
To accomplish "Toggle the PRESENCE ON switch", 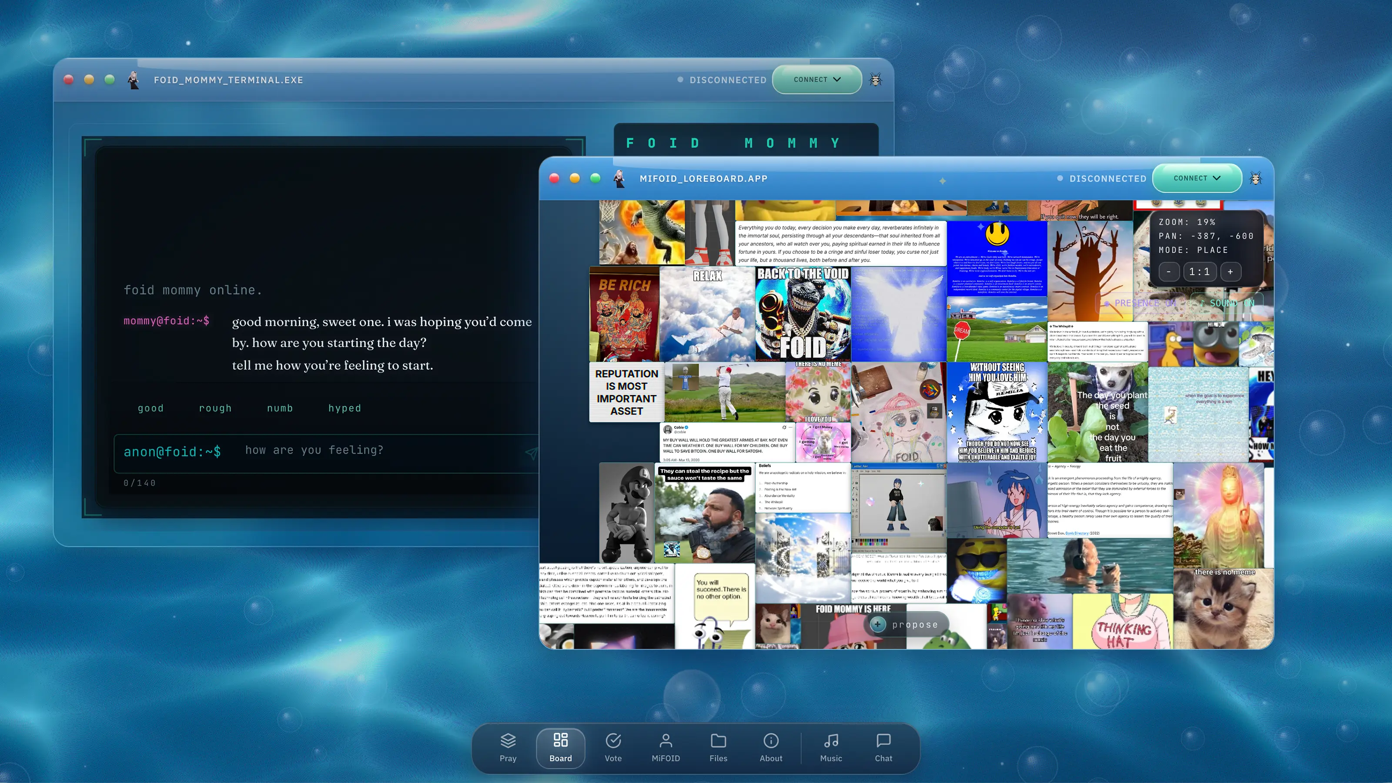I will [1140, 303].
